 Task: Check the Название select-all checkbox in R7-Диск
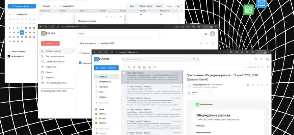tap(80, 53)
